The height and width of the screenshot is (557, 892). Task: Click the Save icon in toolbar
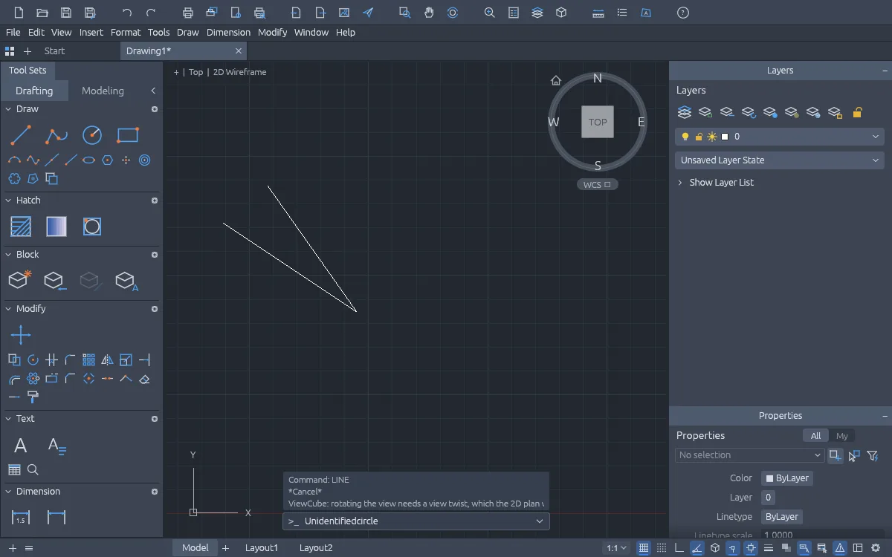[x=66, y=13]
